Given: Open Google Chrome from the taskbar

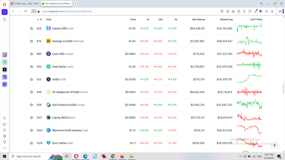Looking at the screenshot, I should pos(113,156).
